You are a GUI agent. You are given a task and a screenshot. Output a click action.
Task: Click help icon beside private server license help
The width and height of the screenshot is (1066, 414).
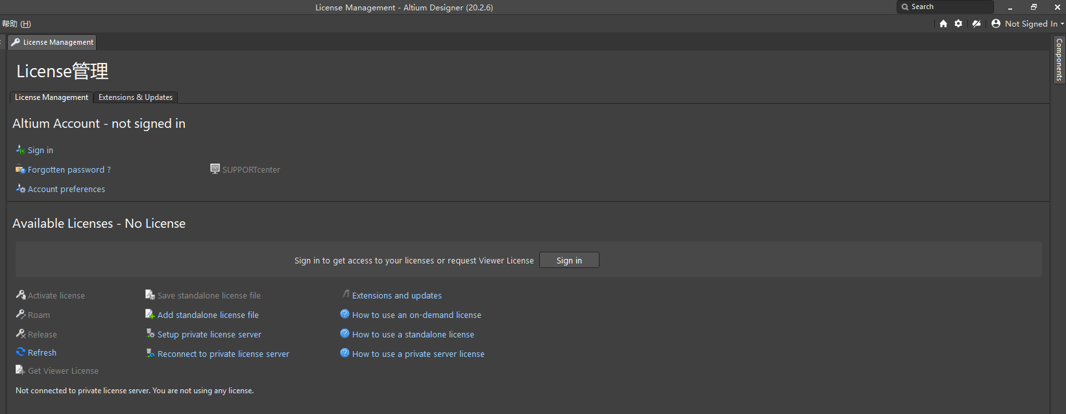click(x=345, y=353)
